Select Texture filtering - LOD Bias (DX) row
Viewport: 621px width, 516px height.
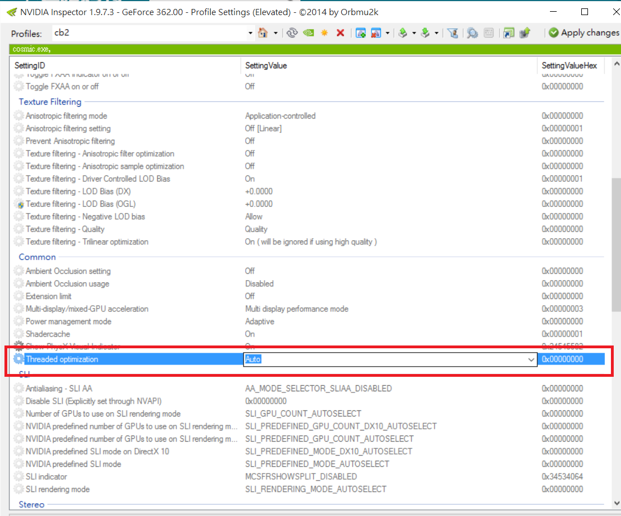[x=308, y=192]
